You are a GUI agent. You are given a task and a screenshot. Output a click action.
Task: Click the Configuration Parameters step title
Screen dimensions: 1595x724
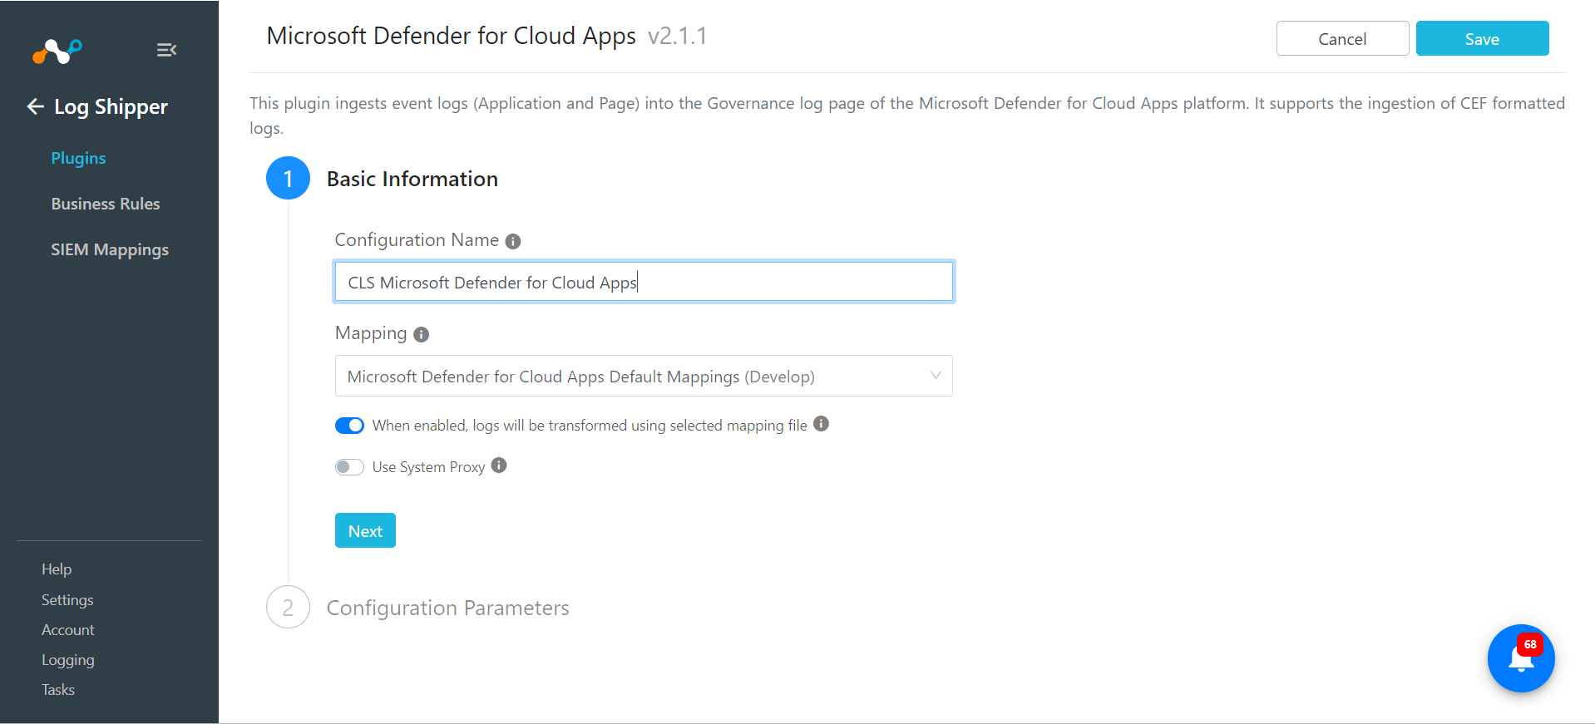coord(448,608)
